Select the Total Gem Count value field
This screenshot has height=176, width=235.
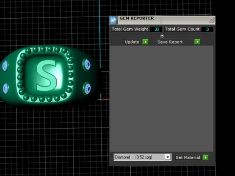point(207,29)
